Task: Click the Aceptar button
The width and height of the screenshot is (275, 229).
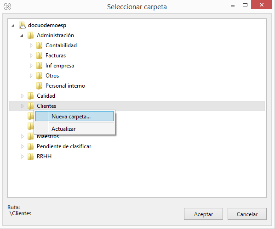Action: [x=203, y=214]
